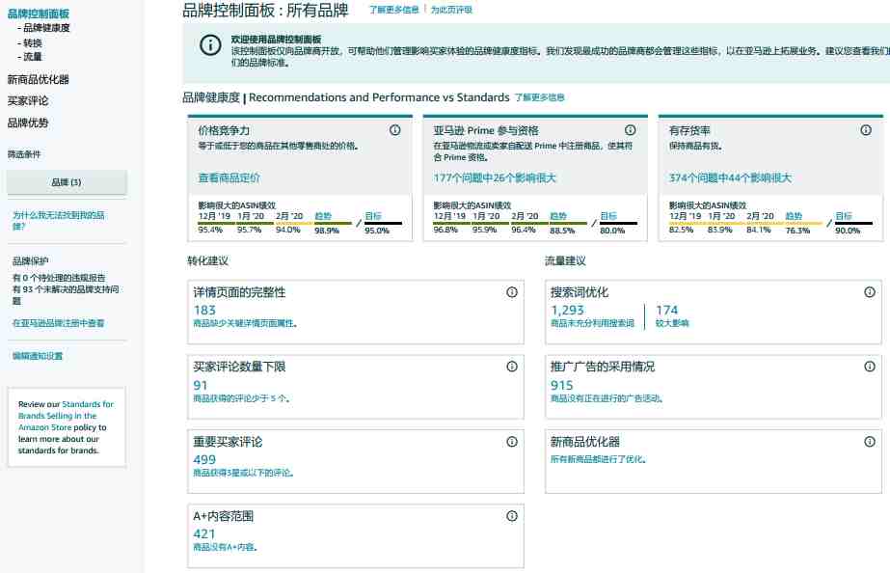Select 88.5% trend value in Prime card
This screenshot has height=573, width=890.
click(562, 230)
